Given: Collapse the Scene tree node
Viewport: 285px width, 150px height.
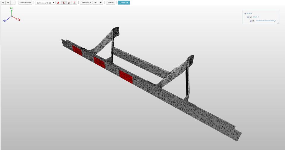Looking at the screenshot, I should click(245, 13).
